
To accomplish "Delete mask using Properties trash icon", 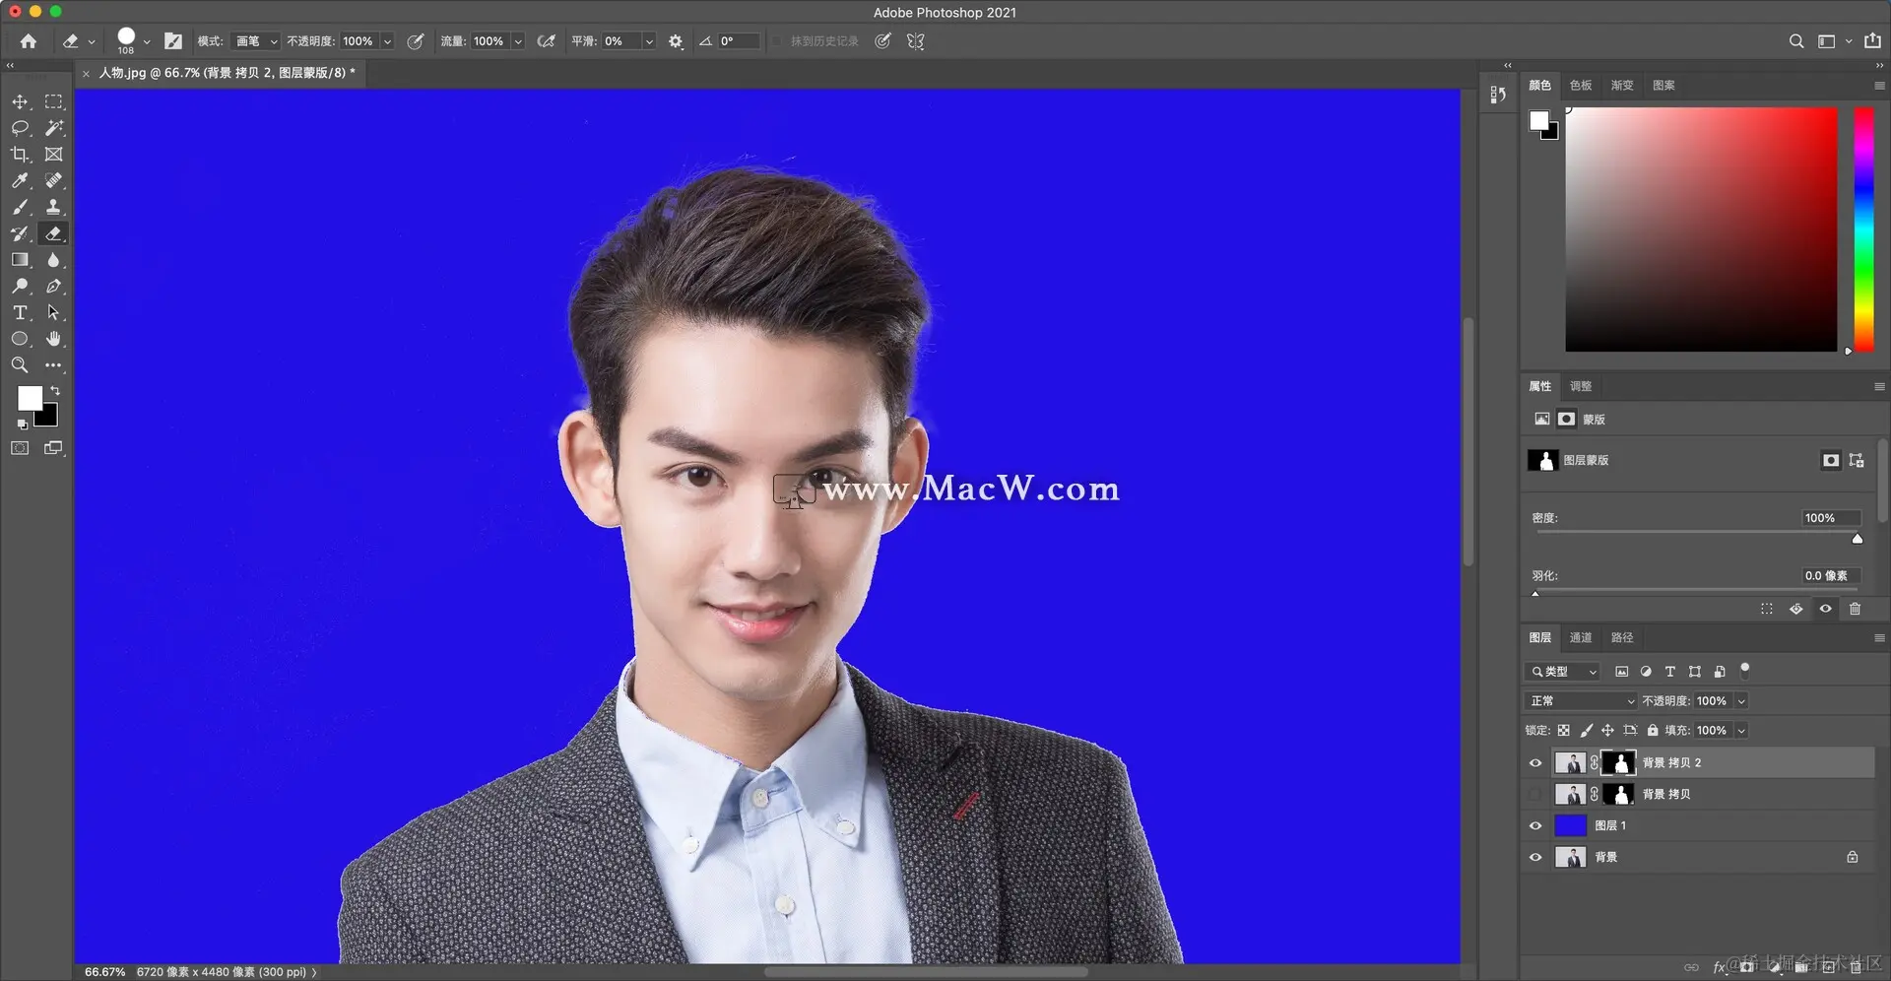I will [x=1855, y=609].
